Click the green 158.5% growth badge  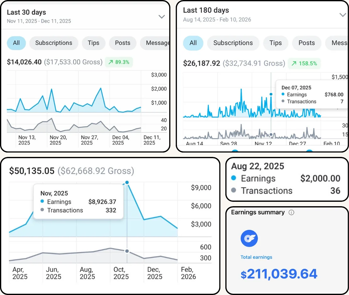click(x=304, y=63)
